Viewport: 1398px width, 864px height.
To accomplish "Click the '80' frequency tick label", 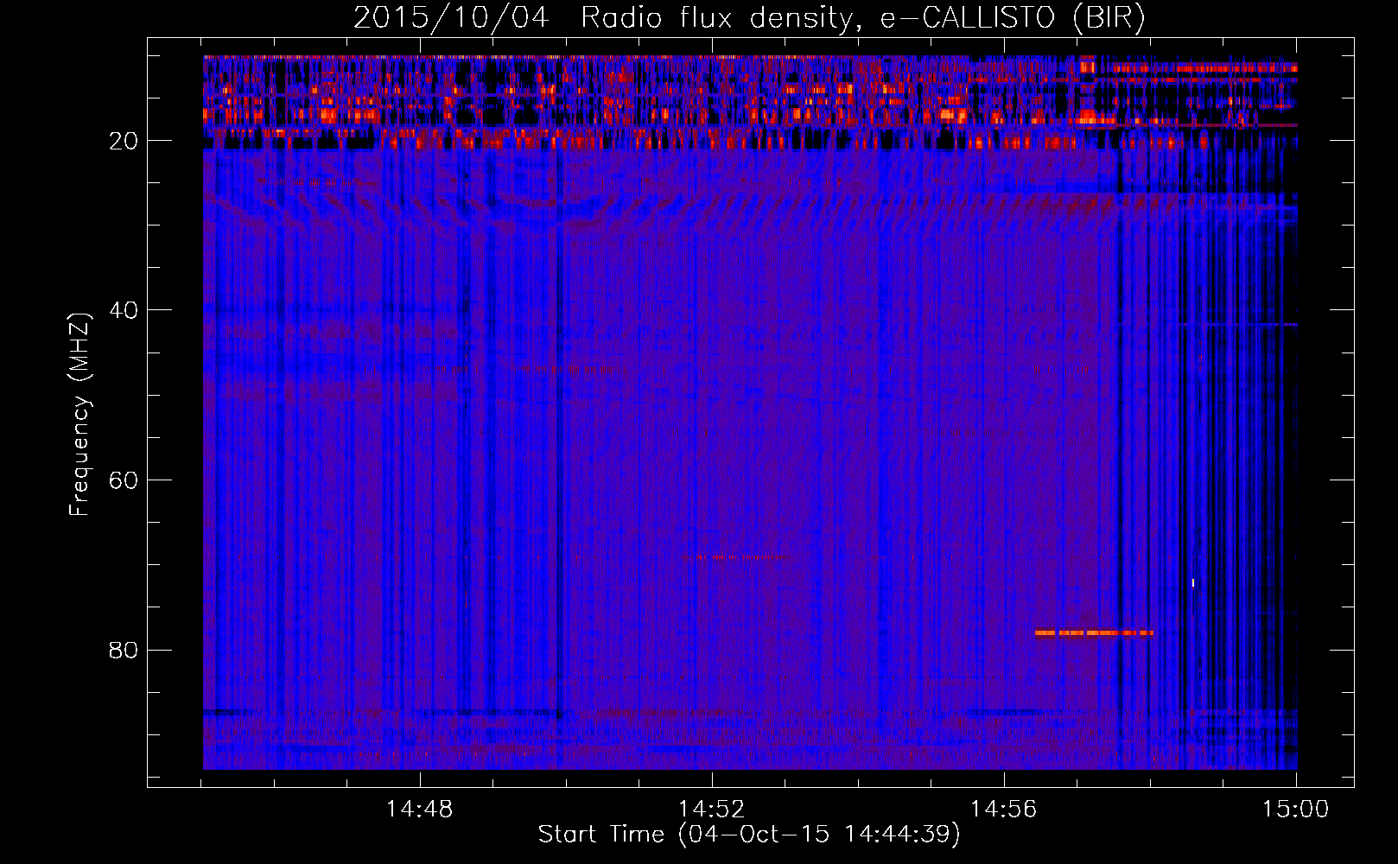I will tap(124, 650).
